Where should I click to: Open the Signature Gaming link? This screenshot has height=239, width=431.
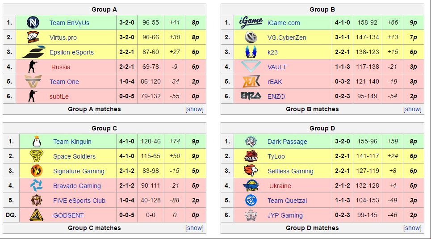point(79,171)
